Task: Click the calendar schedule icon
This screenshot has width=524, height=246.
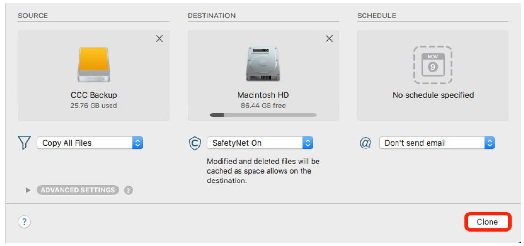Action: pos(433,65)
